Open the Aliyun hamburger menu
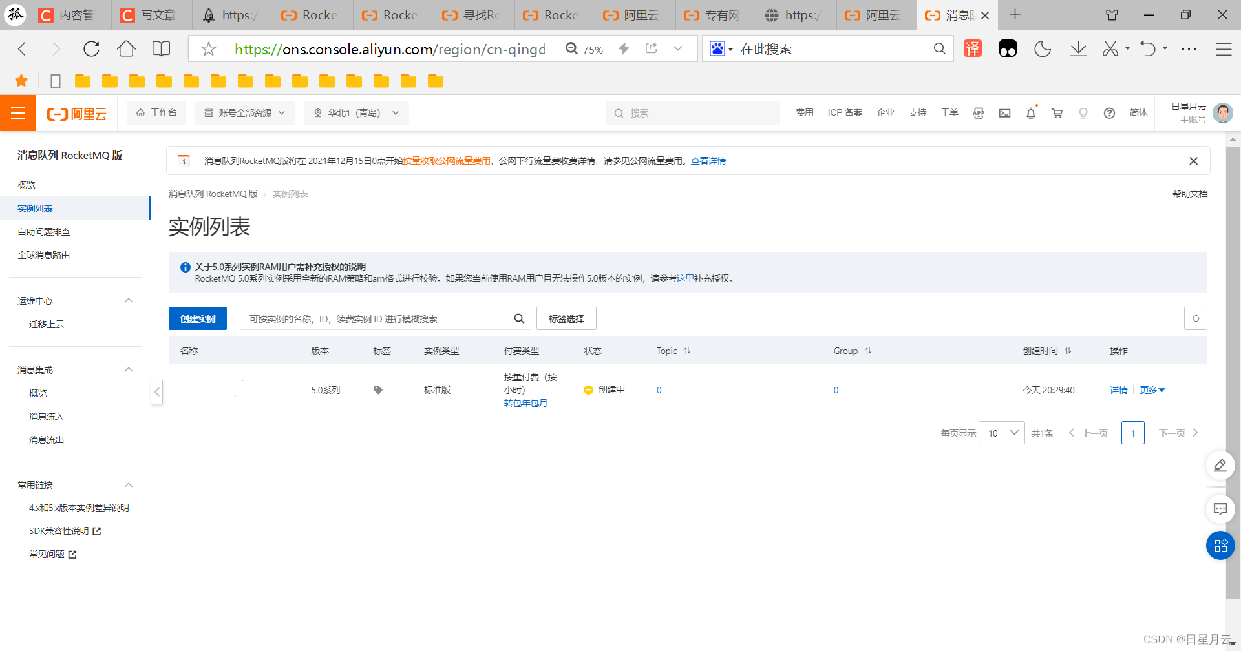Image resolution: width=1241 pixels, height=651 pixels. 18,113
